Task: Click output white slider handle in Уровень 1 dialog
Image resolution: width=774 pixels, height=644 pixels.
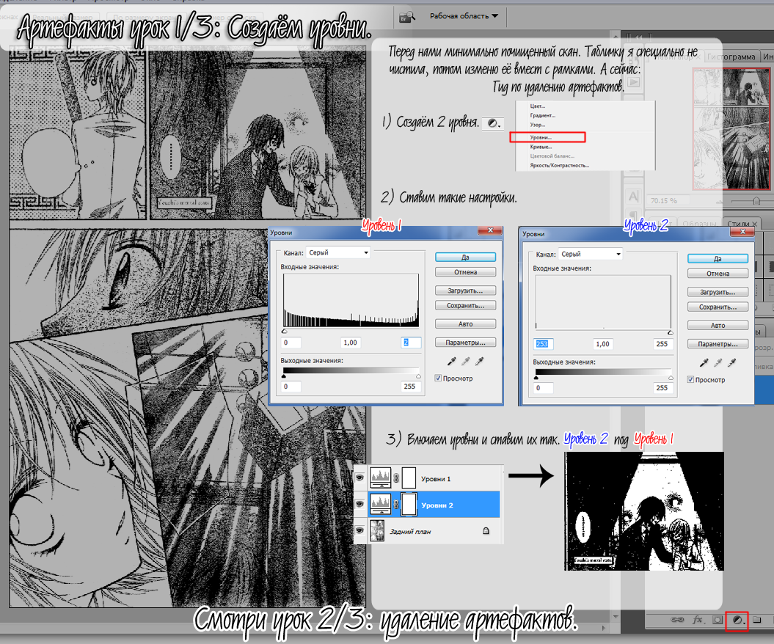Action: pyautogui.click(x=419, y=376)
